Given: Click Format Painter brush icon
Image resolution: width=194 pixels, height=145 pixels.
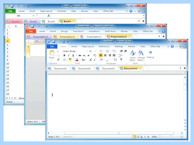Looking at the screenshot, I should (58, 60).
